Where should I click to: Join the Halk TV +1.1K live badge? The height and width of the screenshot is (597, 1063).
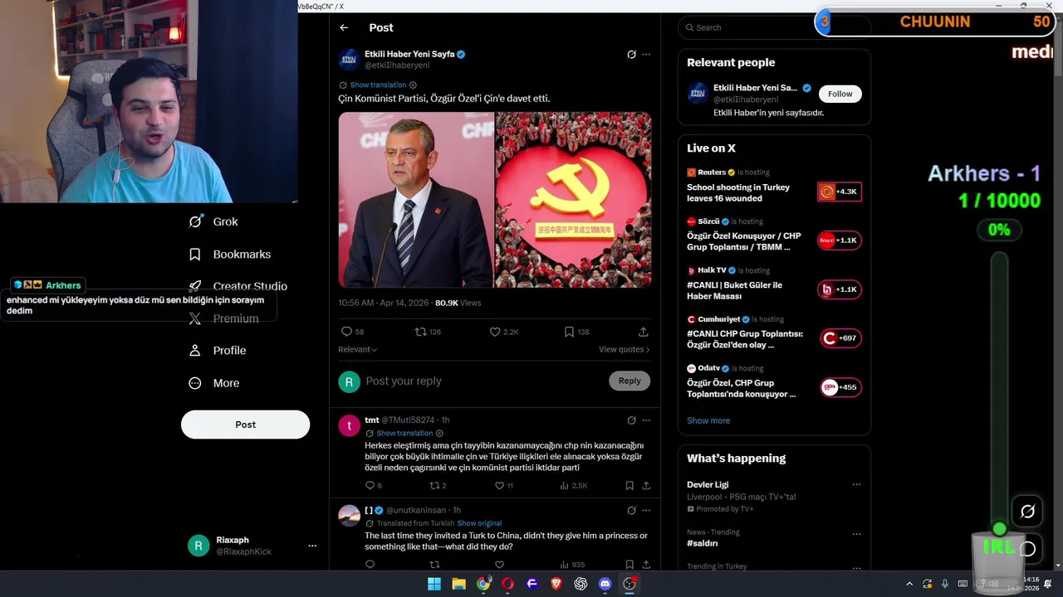click(840, 289)
